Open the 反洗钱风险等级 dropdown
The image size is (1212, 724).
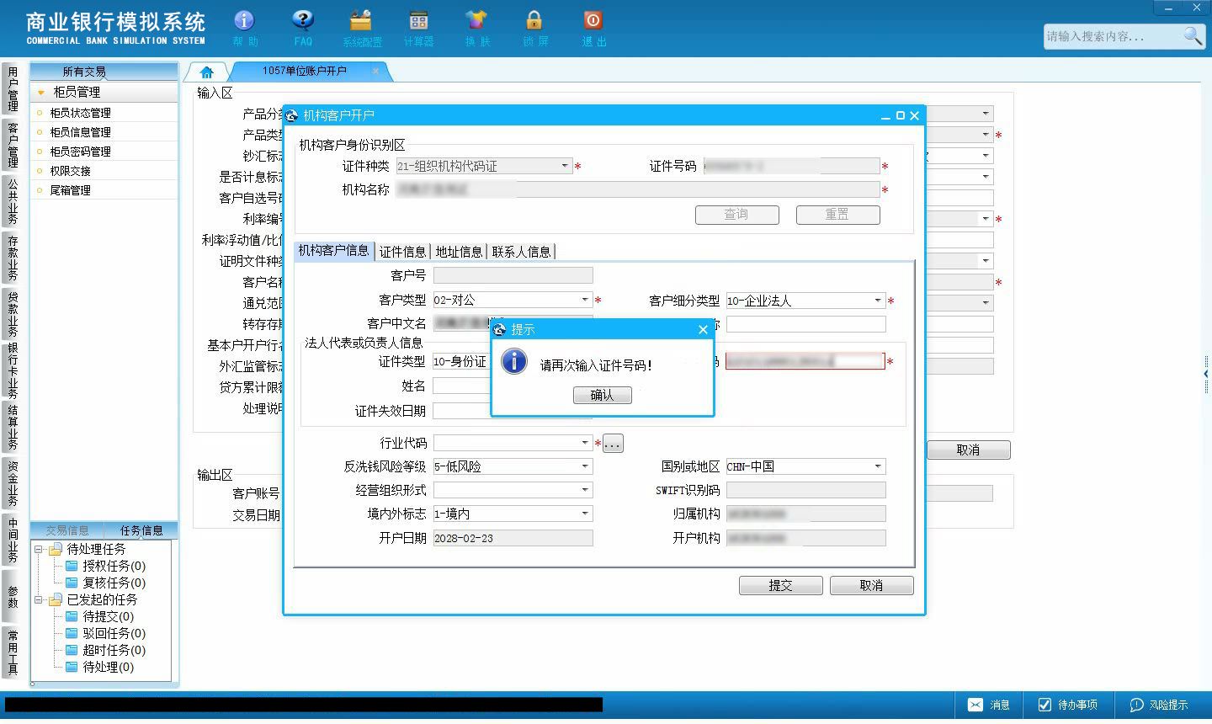585,466
